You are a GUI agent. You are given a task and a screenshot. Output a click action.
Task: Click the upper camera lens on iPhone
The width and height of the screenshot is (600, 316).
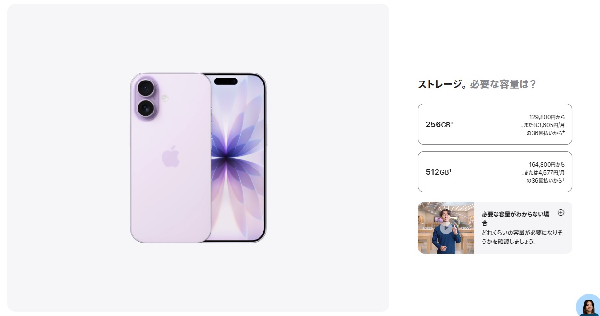[146, 88]
